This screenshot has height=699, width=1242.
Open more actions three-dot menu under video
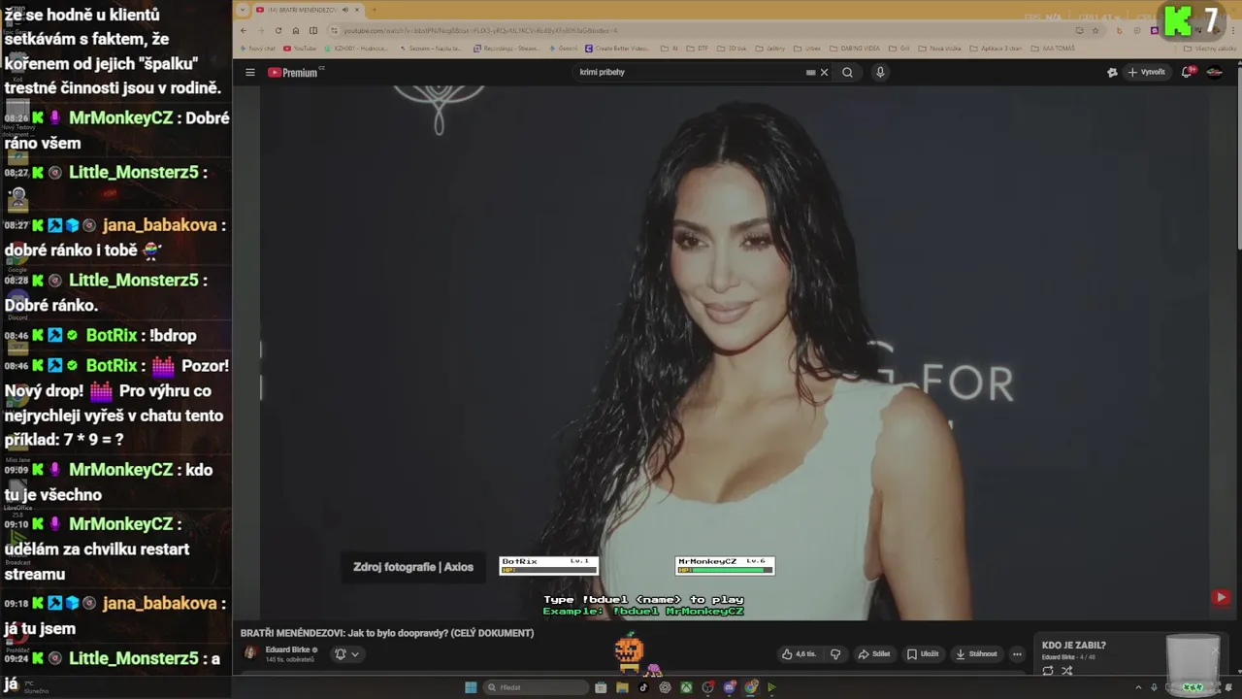[1017, 654]
